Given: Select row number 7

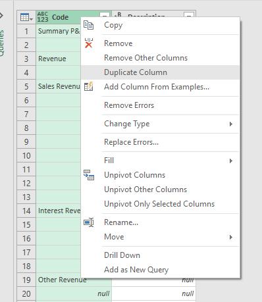Looking at the screenshot, I should point(26,114).
